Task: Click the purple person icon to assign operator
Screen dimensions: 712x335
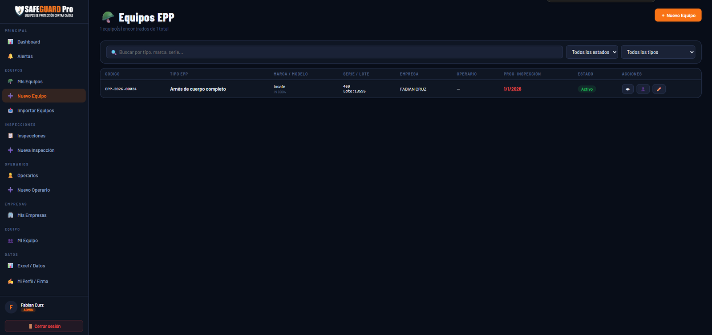Action: point(643,89)
